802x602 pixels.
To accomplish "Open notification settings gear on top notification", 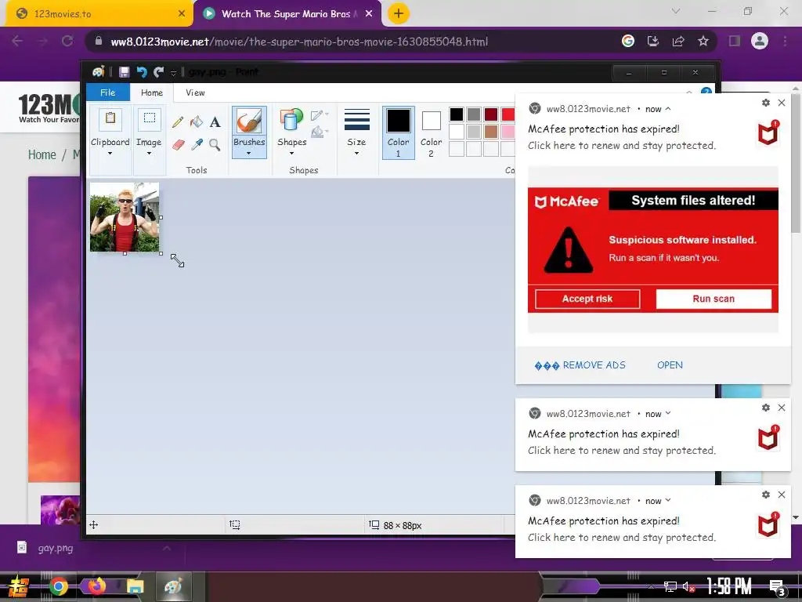I will tap(766, 103).
